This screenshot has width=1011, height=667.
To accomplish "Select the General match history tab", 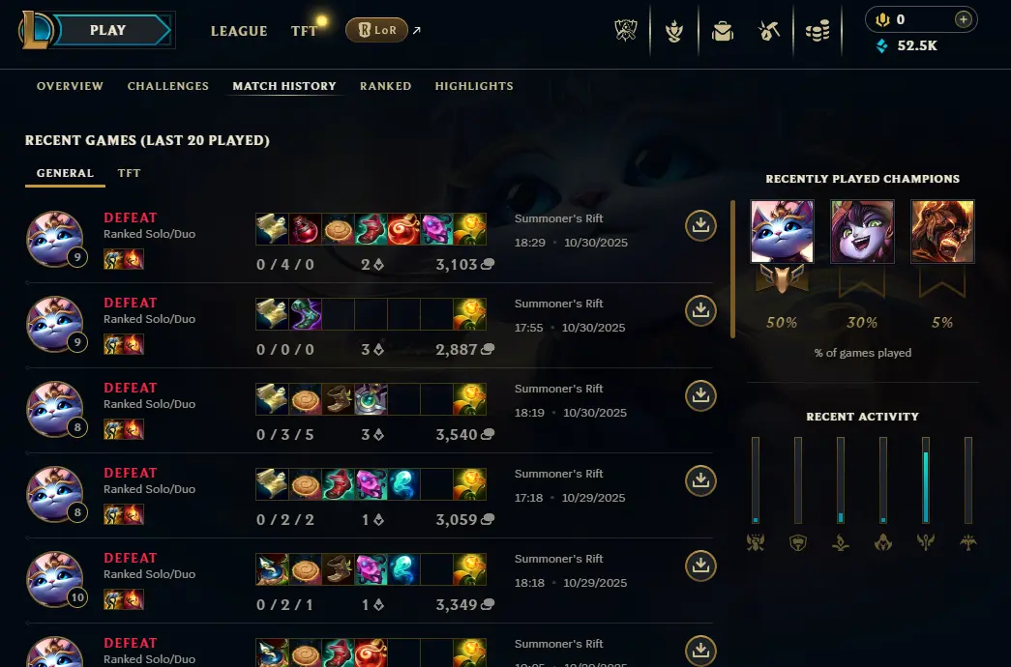I will (x=65, y=173).
